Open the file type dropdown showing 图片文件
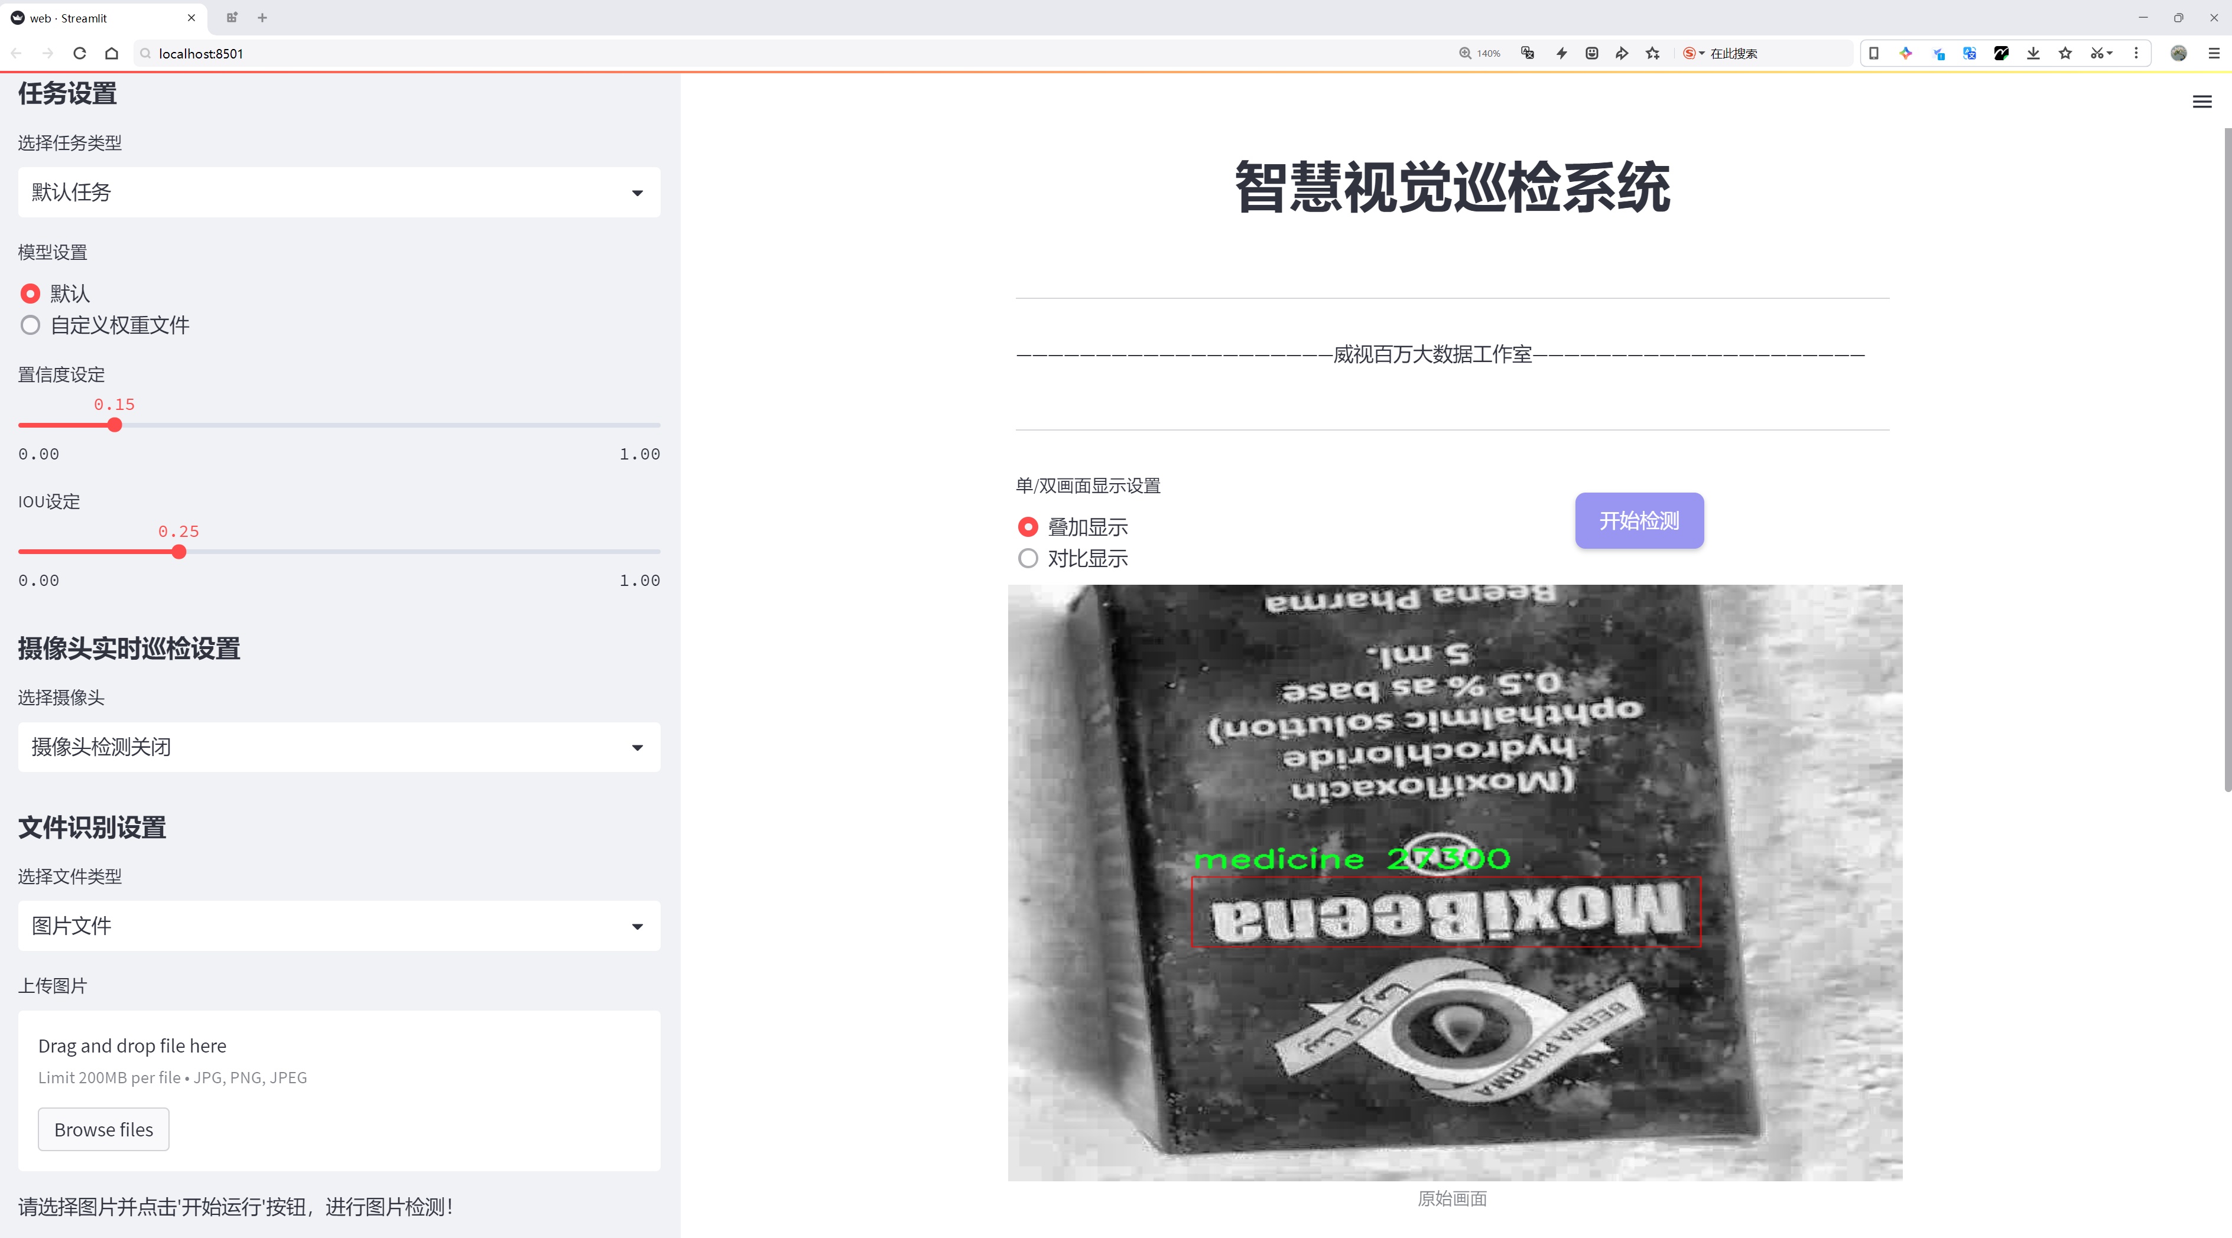Screen dimensions: 2232x1238 pos(338,924)
